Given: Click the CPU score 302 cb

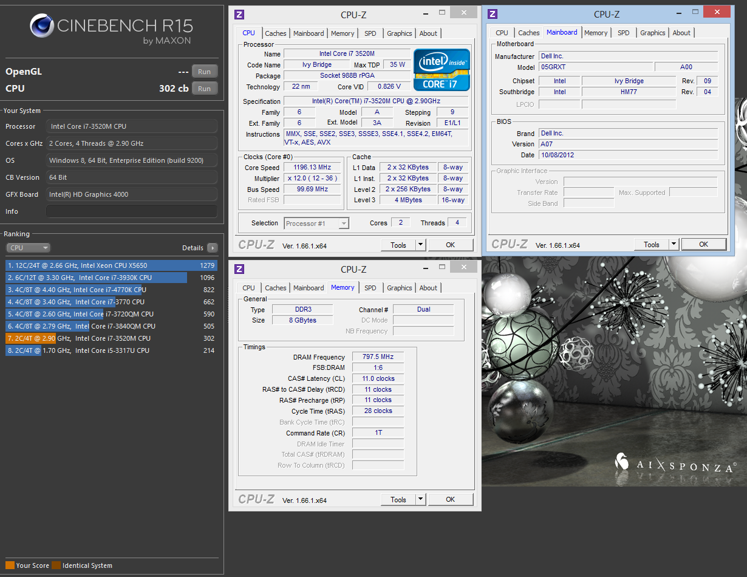Looking at the screenshot, I should (x=174, y=88).
